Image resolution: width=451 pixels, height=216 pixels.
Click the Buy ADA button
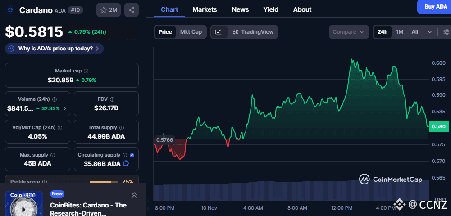(x=435, y=7)
